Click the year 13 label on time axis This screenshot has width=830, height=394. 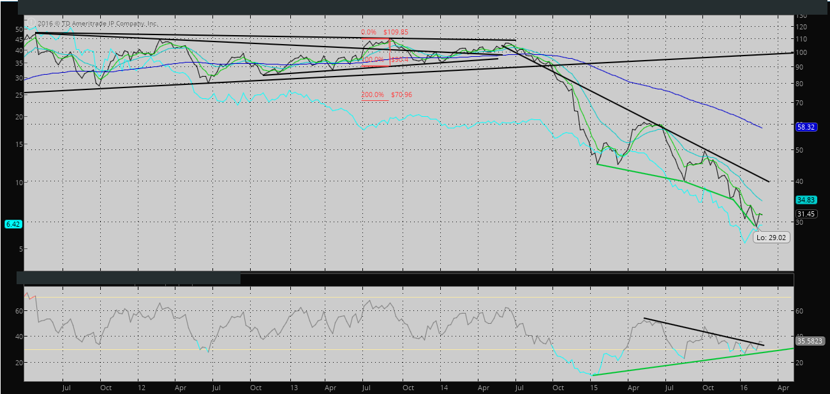[x=293, y=387]
